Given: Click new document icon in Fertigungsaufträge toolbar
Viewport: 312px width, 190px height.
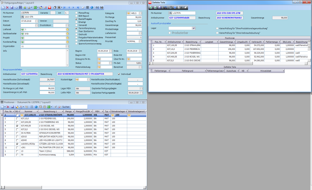Looking at the screenshot, I should 3,7.
